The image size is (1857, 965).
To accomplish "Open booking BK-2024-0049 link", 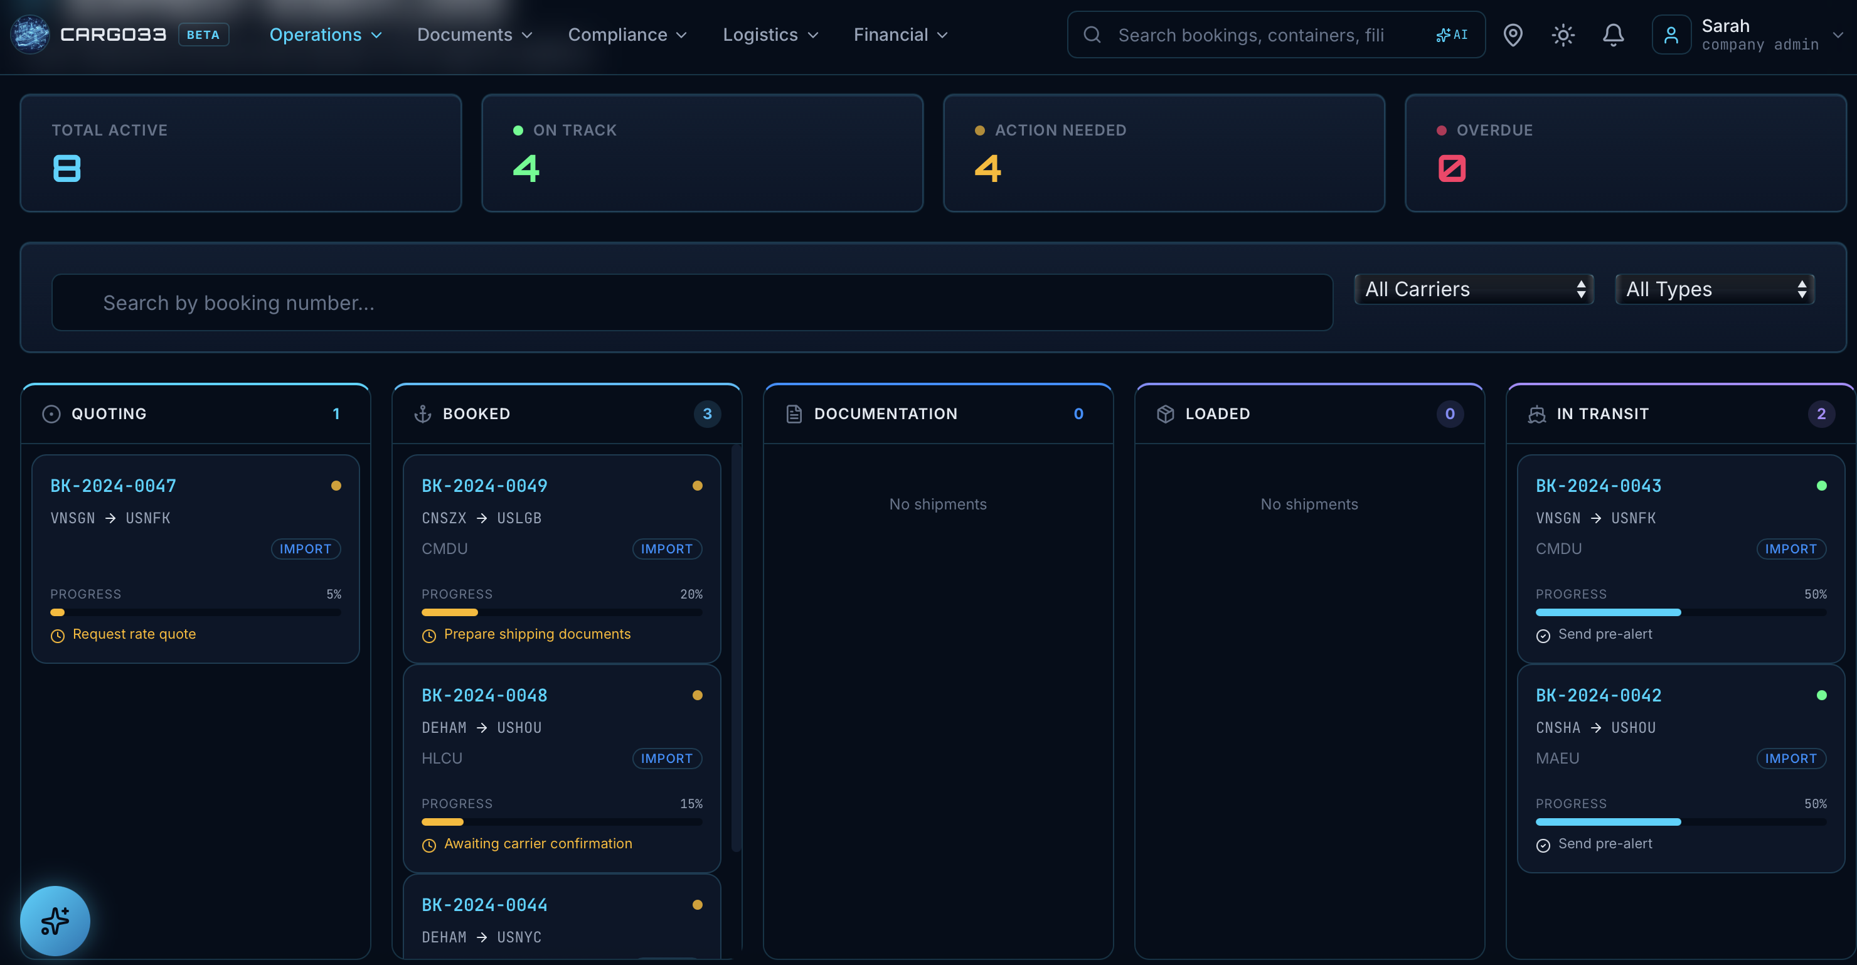I will tap(484, 486).
